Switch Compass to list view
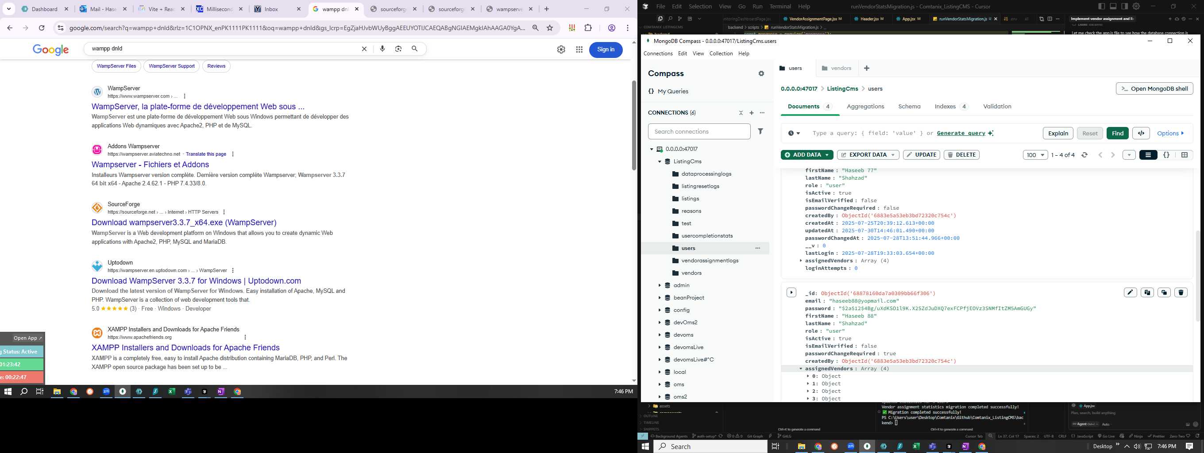Viewport: 1204px width, 453px height. click(x=1148, y=155)
